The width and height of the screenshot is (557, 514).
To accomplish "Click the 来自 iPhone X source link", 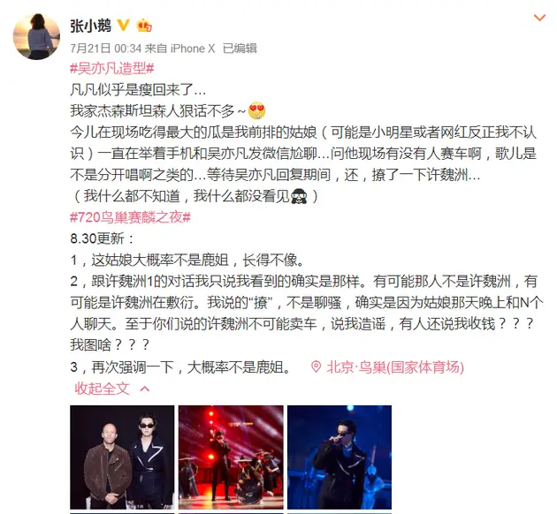I will click(179, 49).
